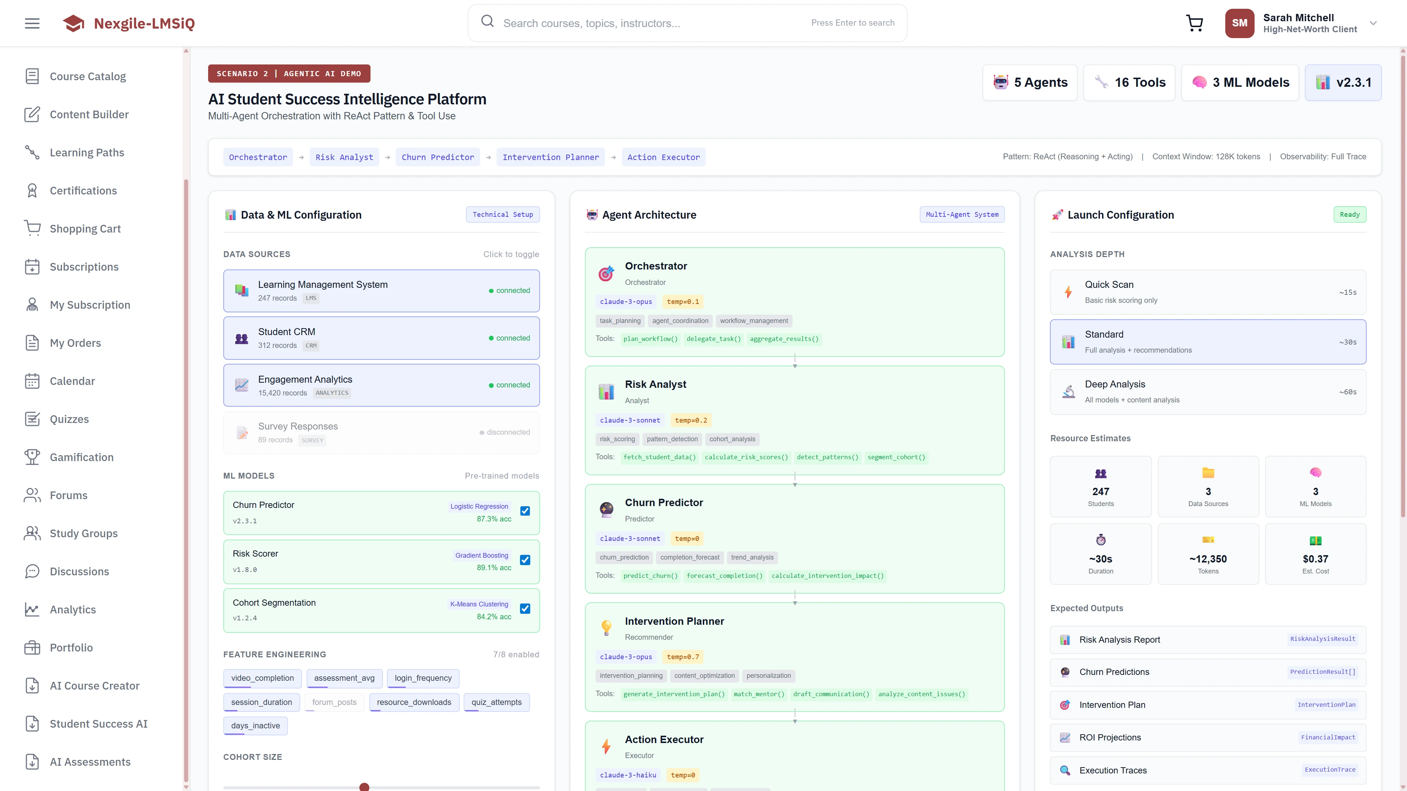Select Deep Analysis analysis depth

(1208, 391)
